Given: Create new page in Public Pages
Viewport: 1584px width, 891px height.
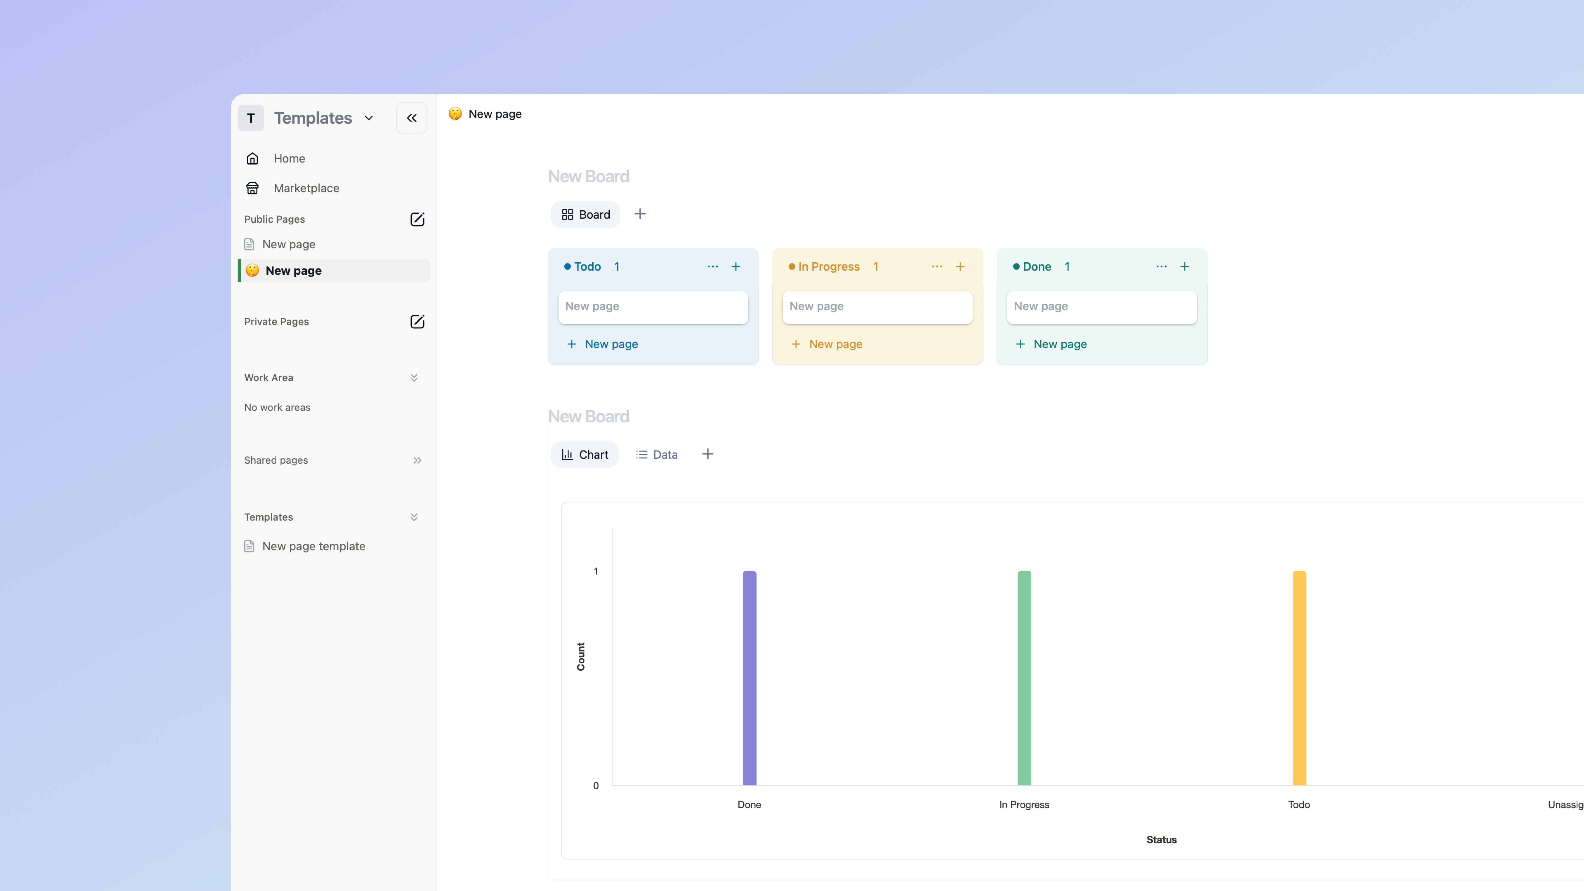Looking at the screenshot, I should click(x=417, y=219).
